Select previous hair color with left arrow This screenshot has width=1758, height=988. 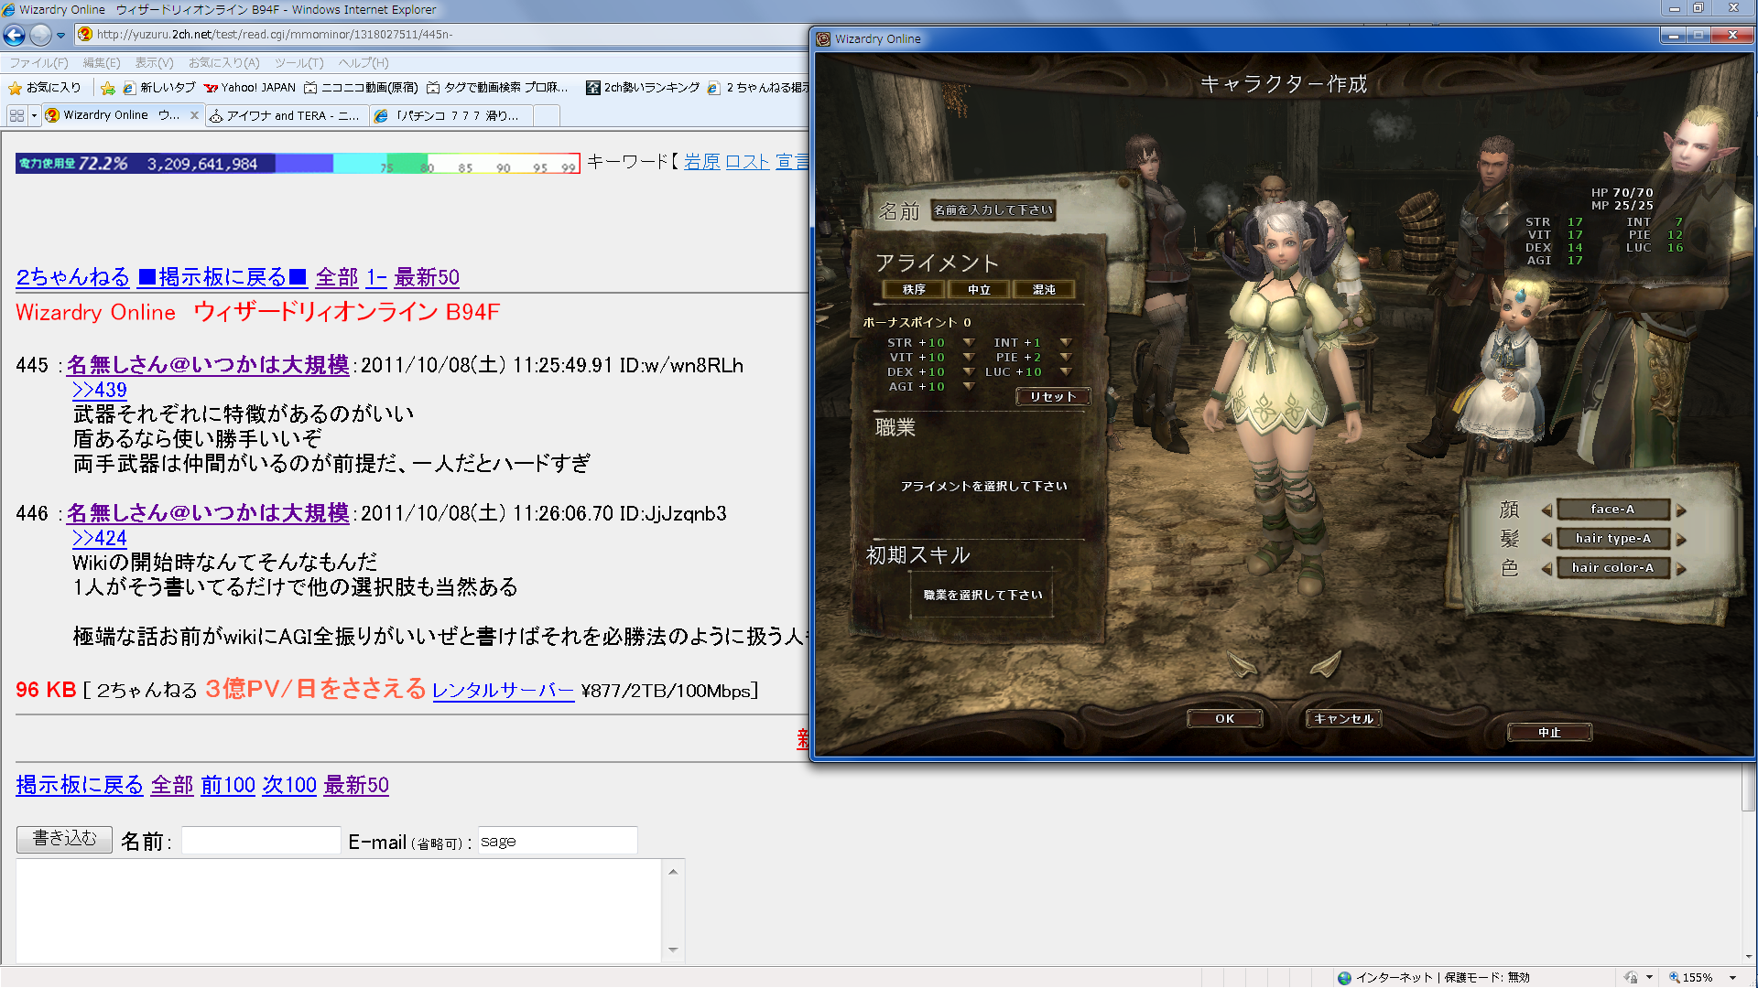[1546, 569]
